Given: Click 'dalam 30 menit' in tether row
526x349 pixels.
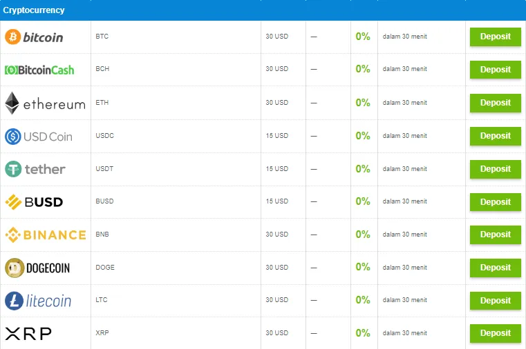Looking at the screenshot, I should coord(404,169).
